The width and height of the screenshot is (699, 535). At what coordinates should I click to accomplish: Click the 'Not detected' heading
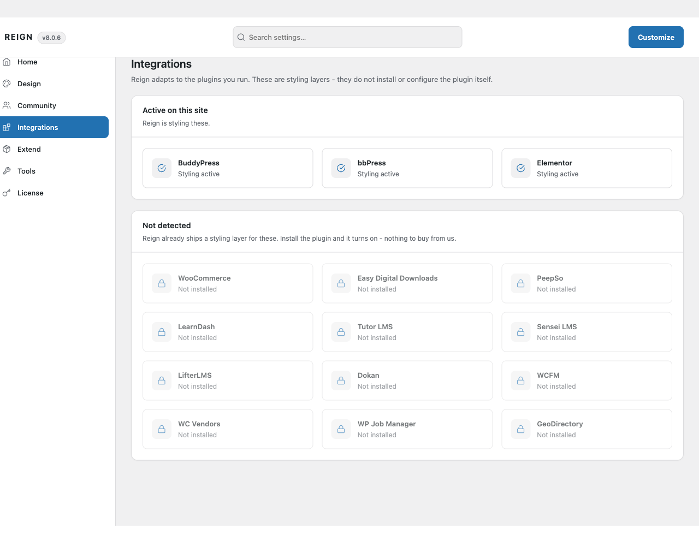pyautogui.click(x=167, y=225)
